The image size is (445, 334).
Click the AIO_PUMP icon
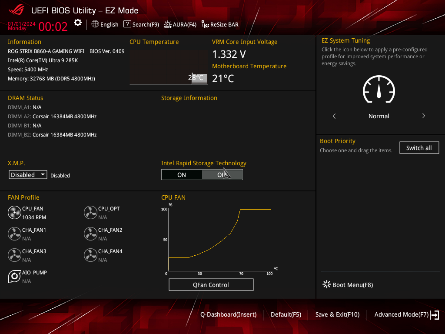click(14, 277)
